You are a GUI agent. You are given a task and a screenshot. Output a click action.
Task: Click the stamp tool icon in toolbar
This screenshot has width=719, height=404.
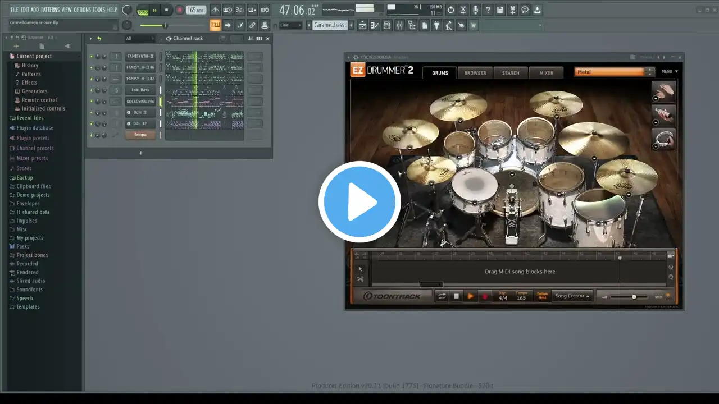coord(265,25)
